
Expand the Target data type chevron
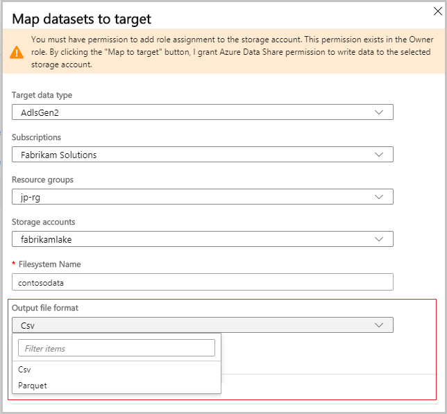379,112
